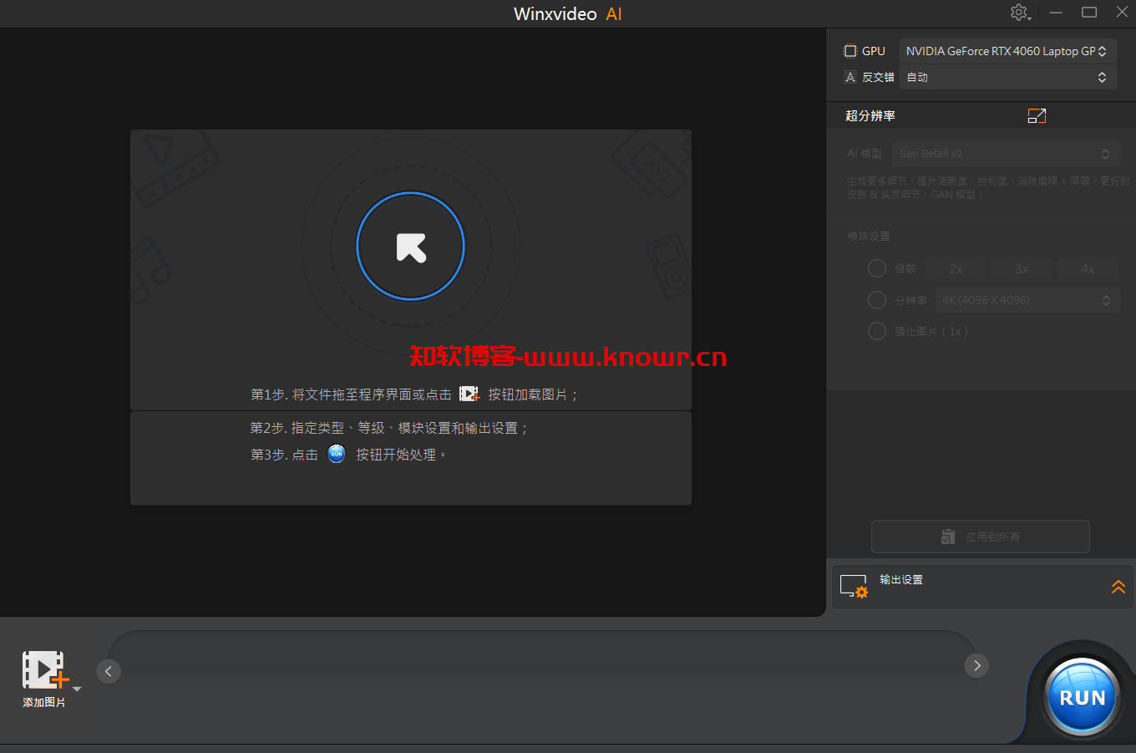Image resolution: width=1136 pixels, height=753 pixels.
Task: Open the GPU selection dropdown
Action: pyautogui.click(x=1007, y=51)
